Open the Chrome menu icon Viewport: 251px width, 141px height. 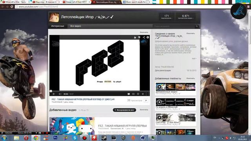point(249,7)
